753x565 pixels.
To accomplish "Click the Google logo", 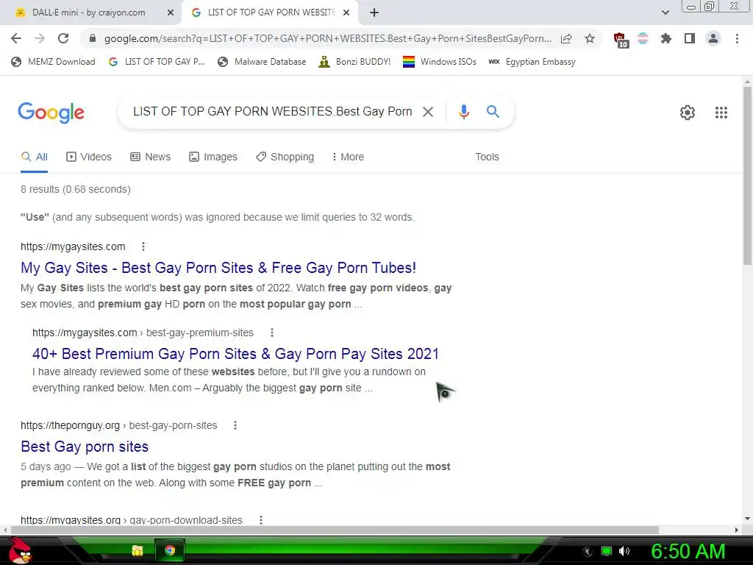I will (x=51, y=113).
